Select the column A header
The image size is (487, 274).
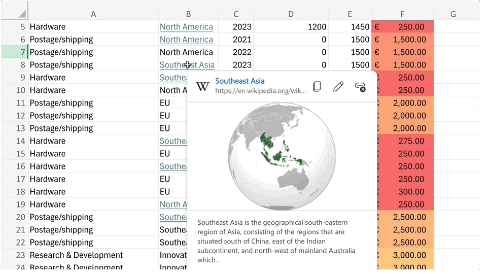[93, 14]
